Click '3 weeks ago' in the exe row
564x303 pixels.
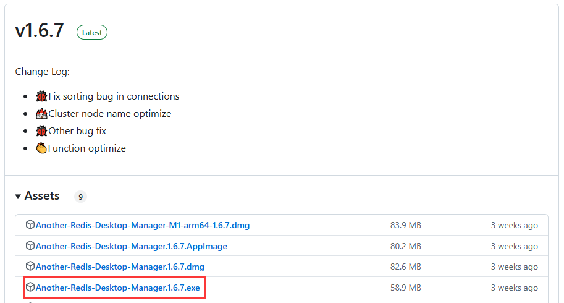515,288
